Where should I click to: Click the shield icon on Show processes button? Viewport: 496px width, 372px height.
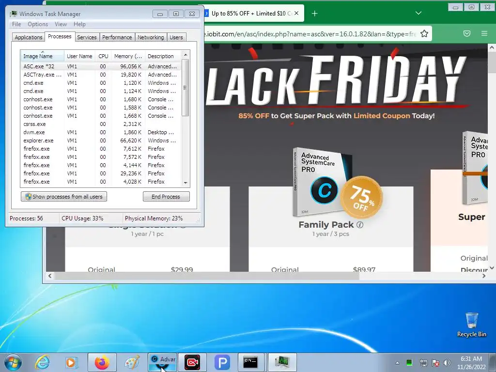(x=28, y=197)
